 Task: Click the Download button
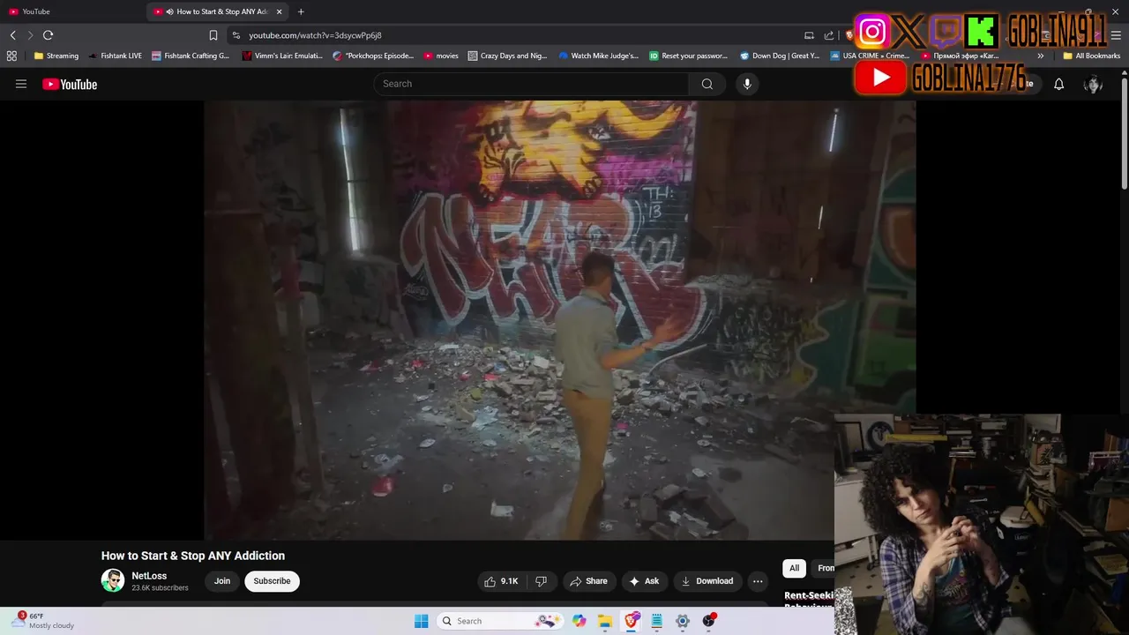(x=707, y=581)
